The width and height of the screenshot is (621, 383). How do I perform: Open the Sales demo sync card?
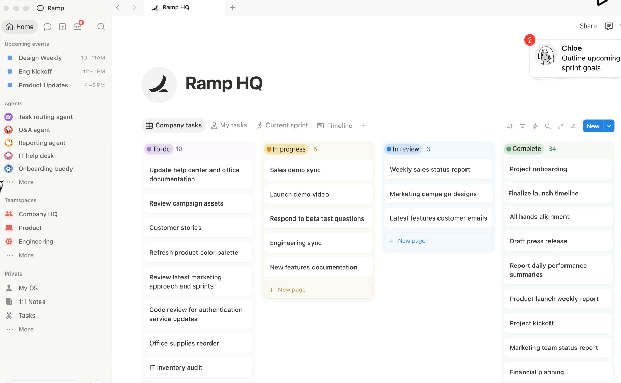tap(318, 170)
